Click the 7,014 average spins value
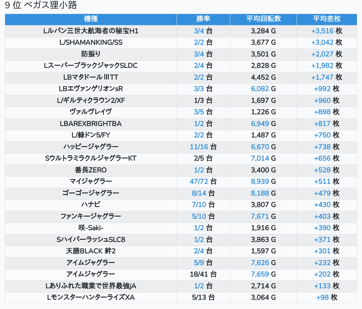The image size is (362, 309). (x=260, y=158)
